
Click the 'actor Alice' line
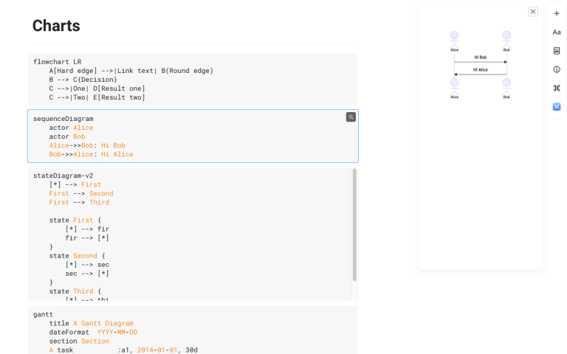pos(71,128)
